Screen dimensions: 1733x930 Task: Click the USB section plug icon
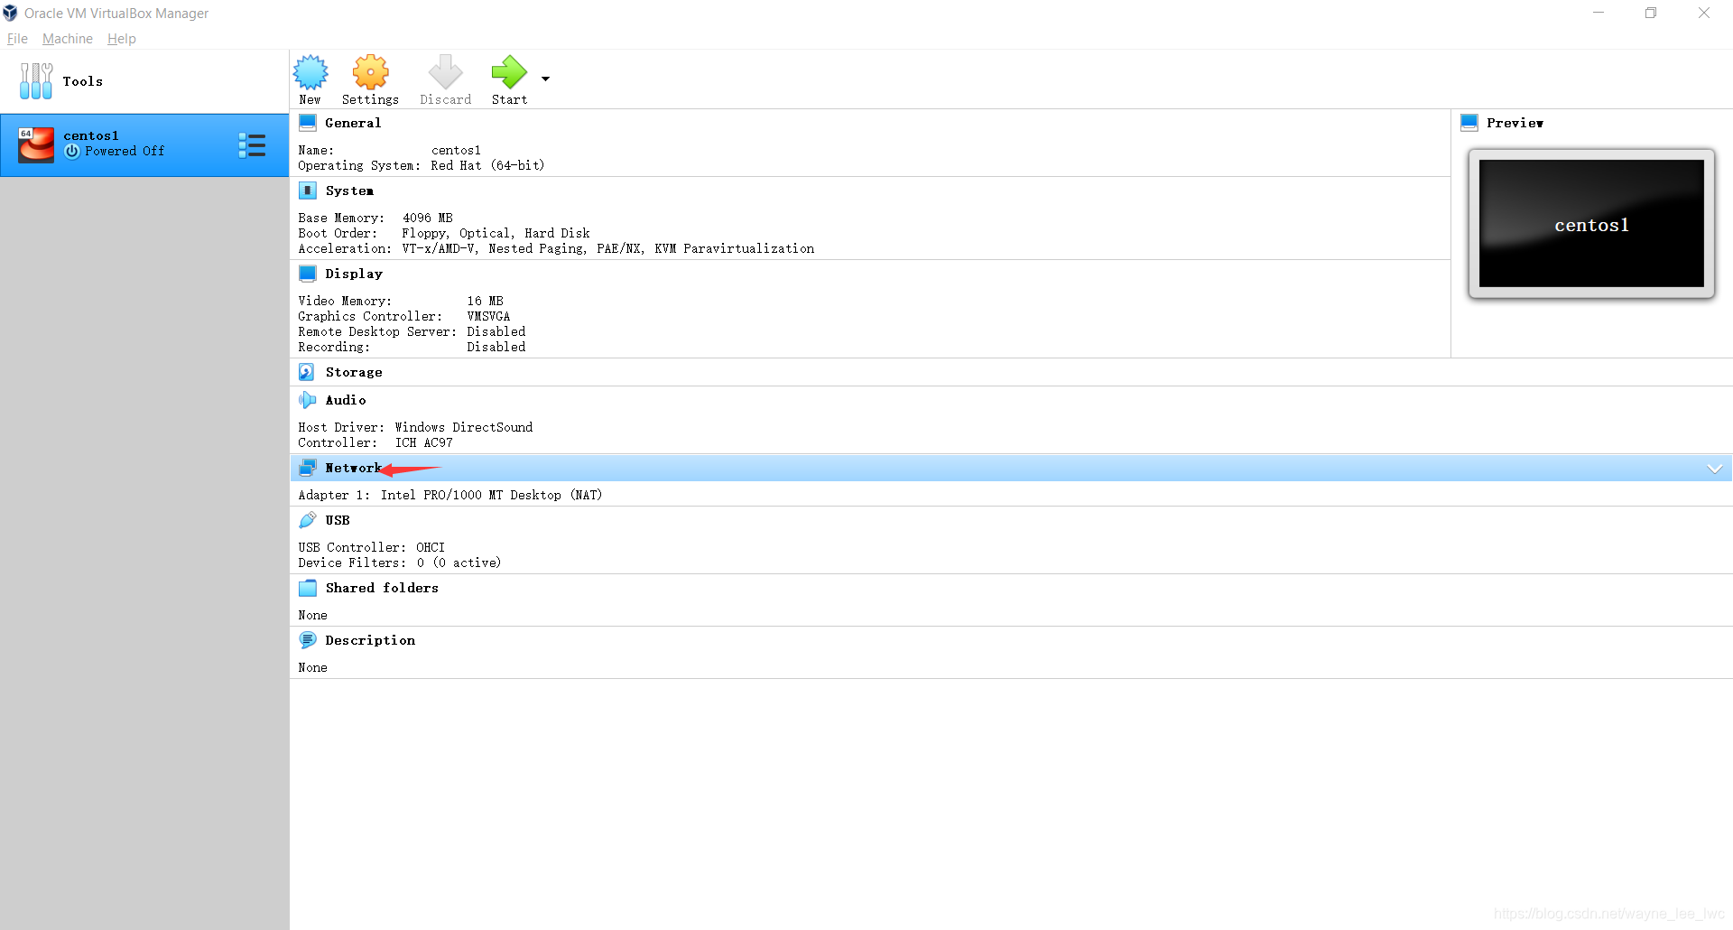(308, 520)
